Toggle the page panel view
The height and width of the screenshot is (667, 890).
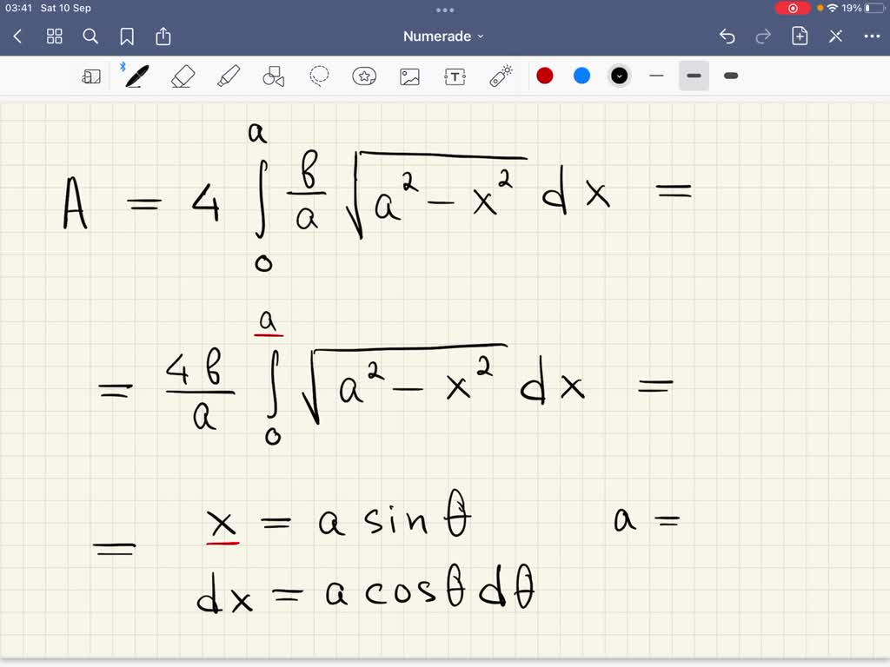pyautogui.click(x=91, y=76)
